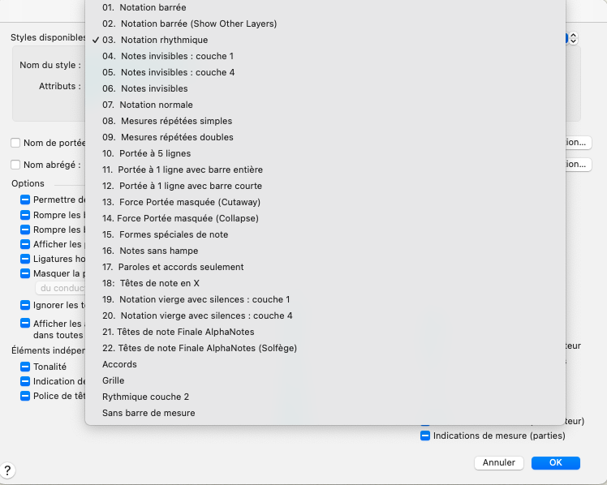Toggle the Ligatures option checkbox
607x485 pixels.
click(25, 259)
